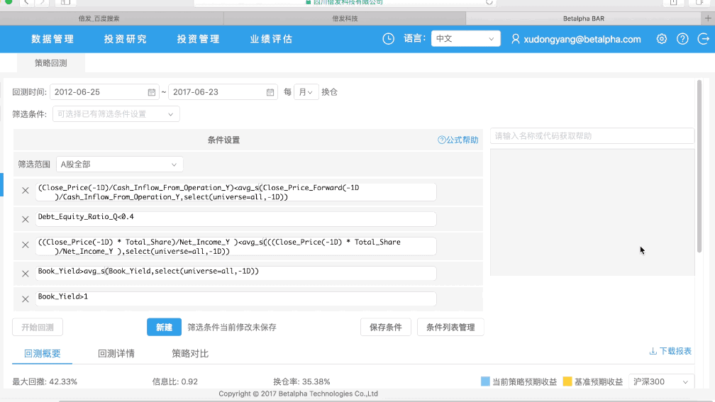The image size is (715, 402).
Task: Remove the Net_Income_Y condition row
Action: click(26, 245)
